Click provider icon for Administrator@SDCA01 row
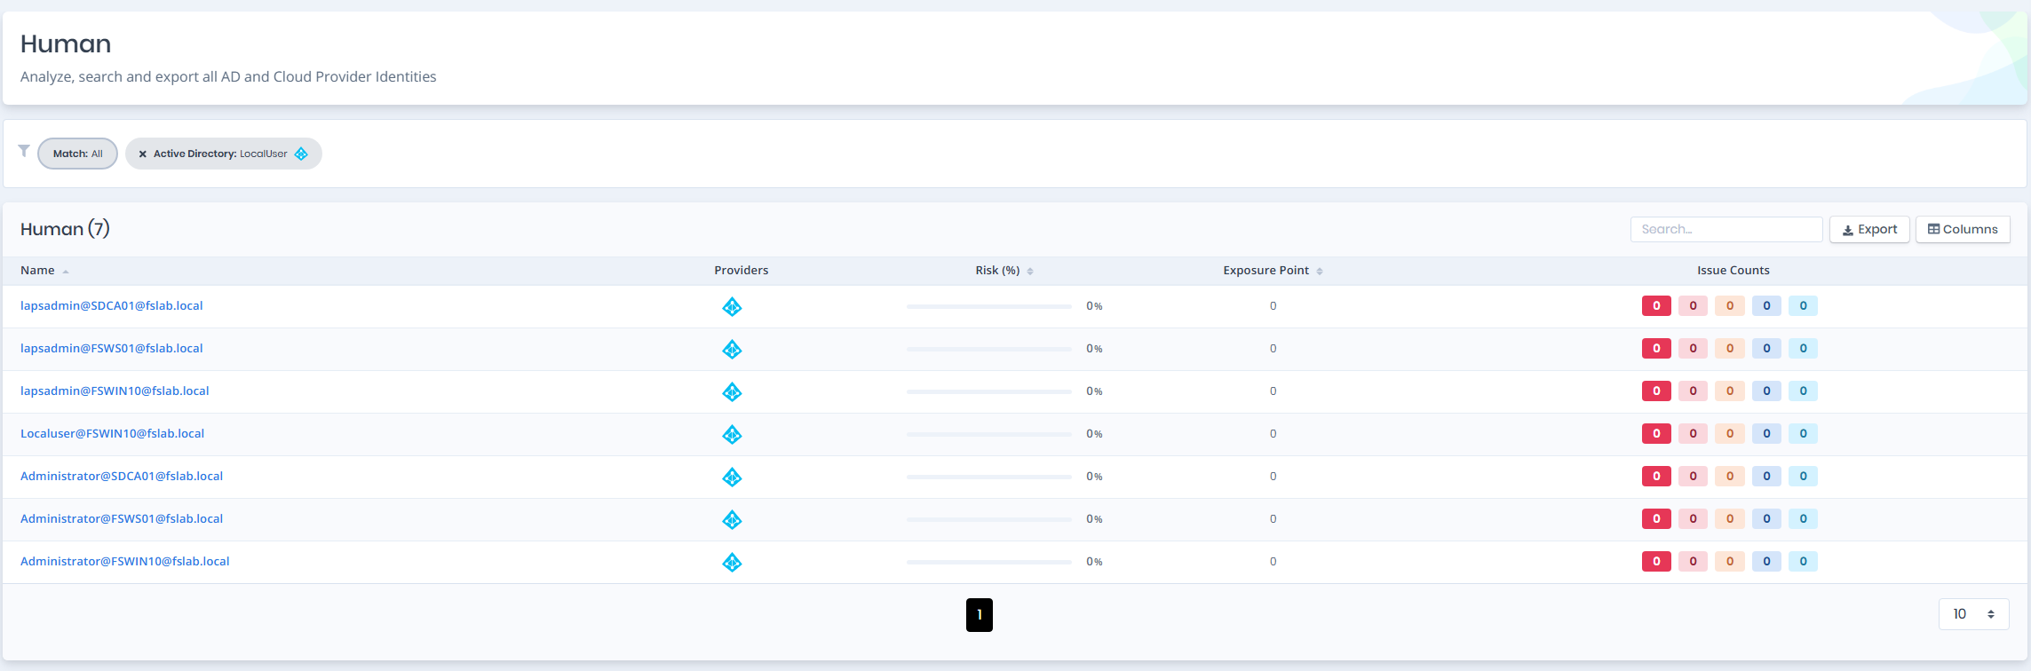The width and height of the screenshot is (2031, 671). click(x=732, y=478)
